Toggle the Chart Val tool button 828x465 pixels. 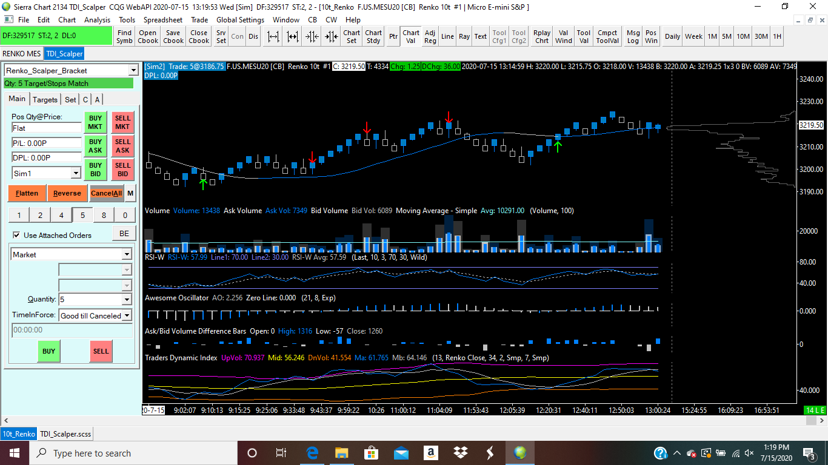411,36
